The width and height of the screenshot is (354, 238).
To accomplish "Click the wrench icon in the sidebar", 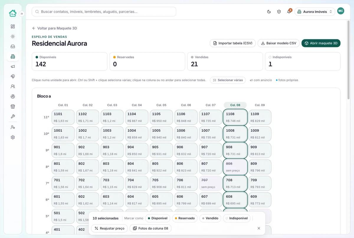I will pyautogui.click(x=13, y=116).
